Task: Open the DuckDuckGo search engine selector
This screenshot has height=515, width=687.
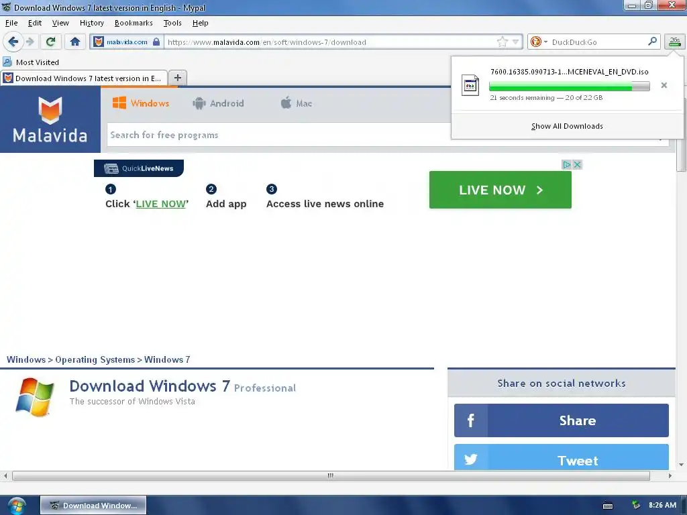Action: 539,42
